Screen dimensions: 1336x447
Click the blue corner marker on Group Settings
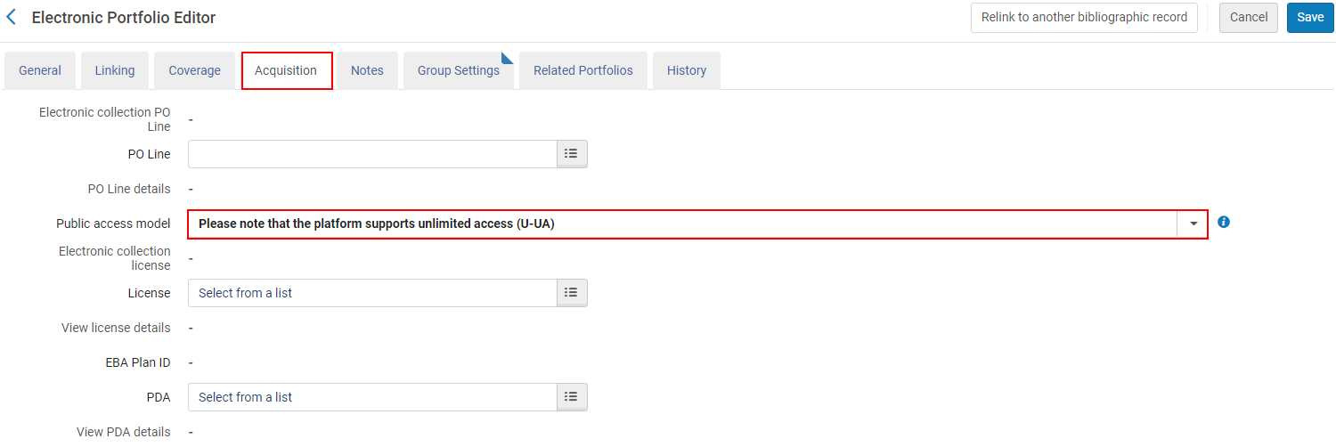[508, 59]
